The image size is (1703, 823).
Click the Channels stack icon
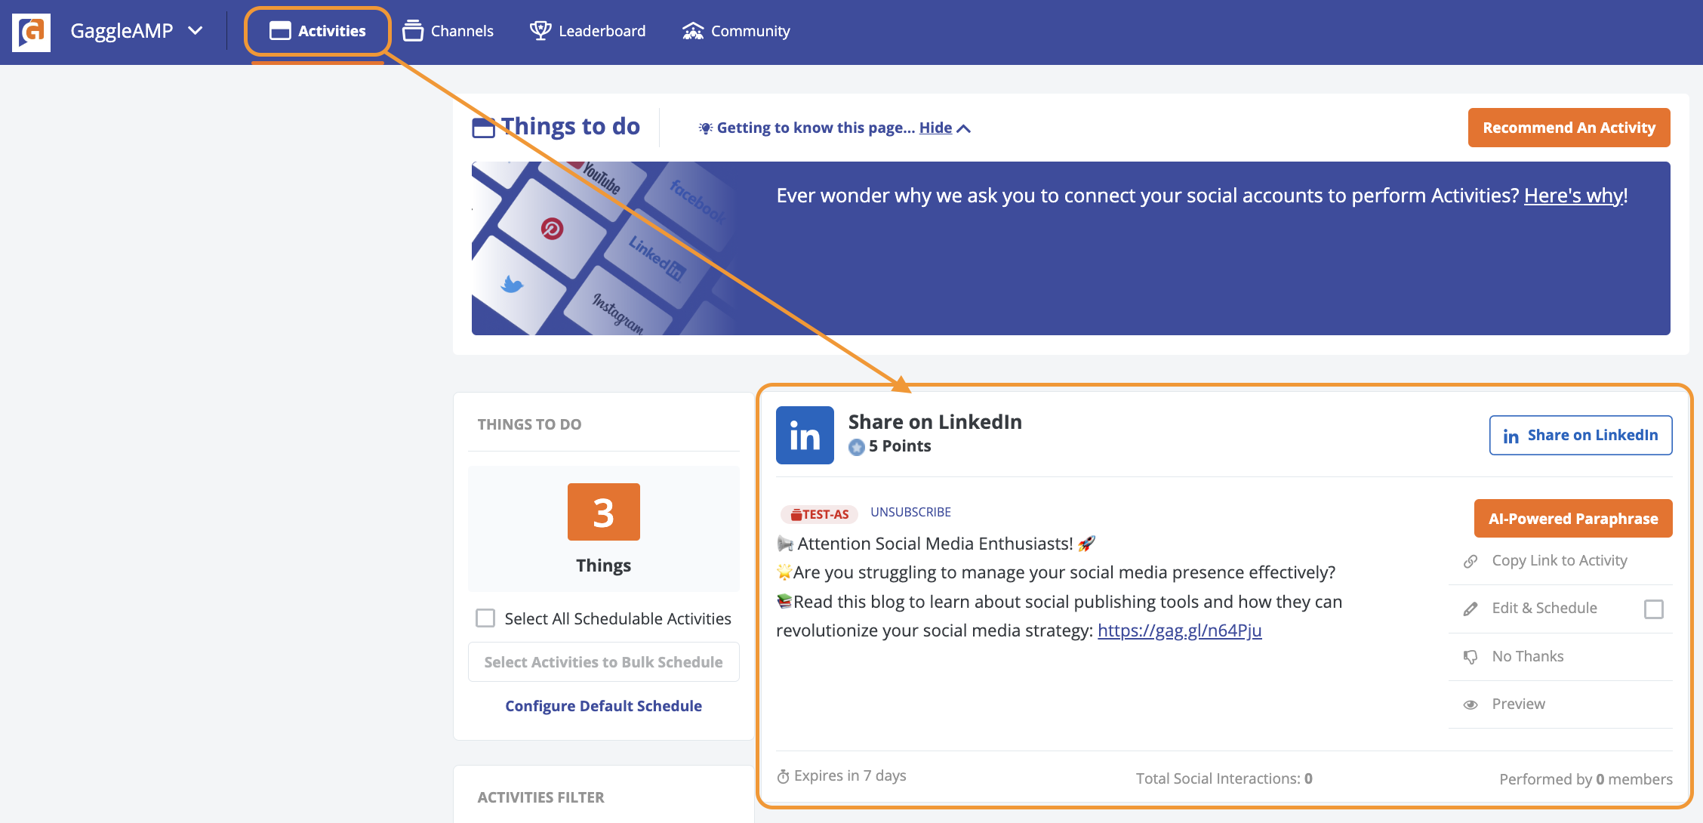[x=413, y=31]
